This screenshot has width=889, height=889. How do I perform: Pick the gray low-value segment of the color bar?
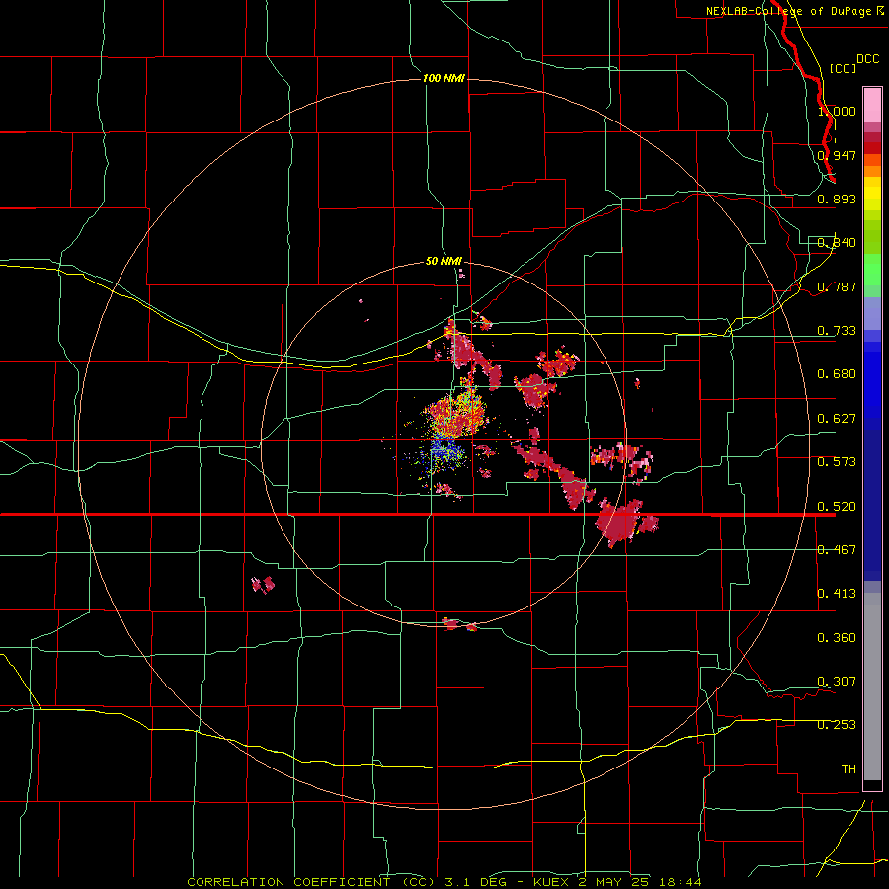point(872,687)
